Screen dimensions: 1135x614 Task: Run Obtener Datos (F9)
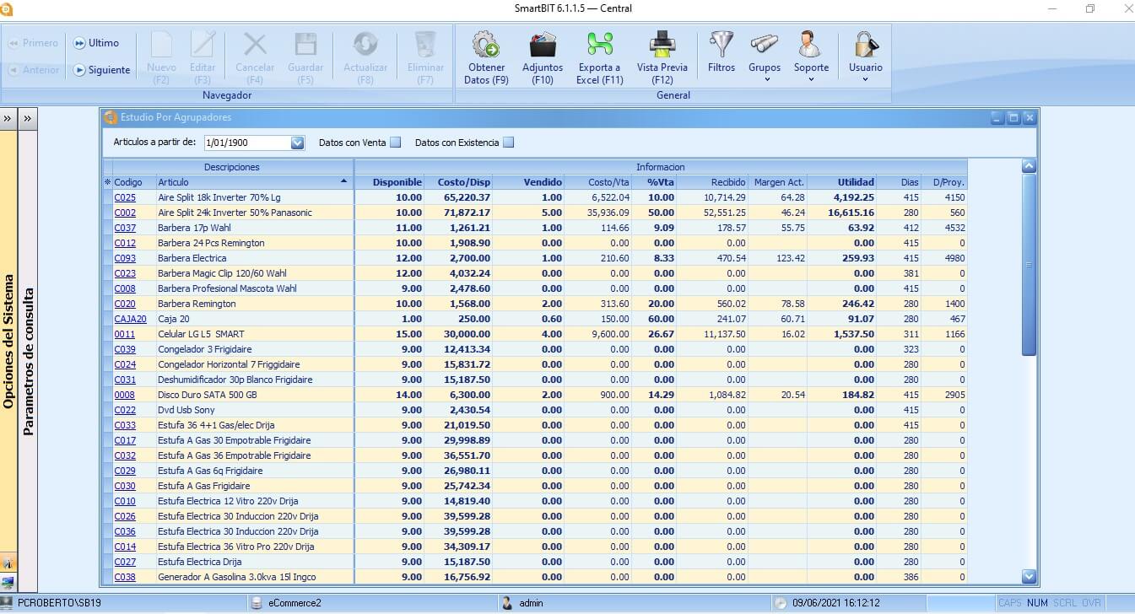(486, 57)
